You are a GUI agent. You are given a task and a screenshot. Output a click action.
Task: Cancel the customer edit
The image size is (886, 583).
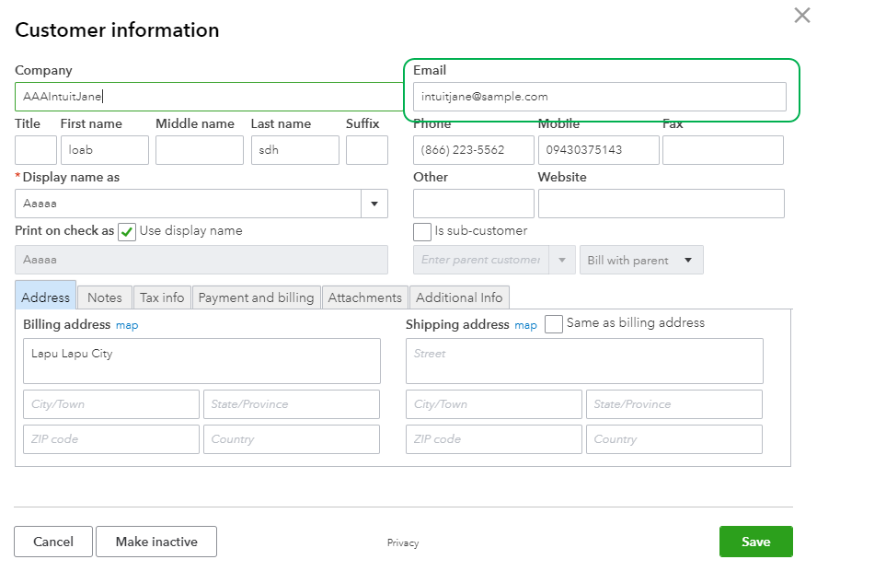pyautogui.click(x=53, y=542)
